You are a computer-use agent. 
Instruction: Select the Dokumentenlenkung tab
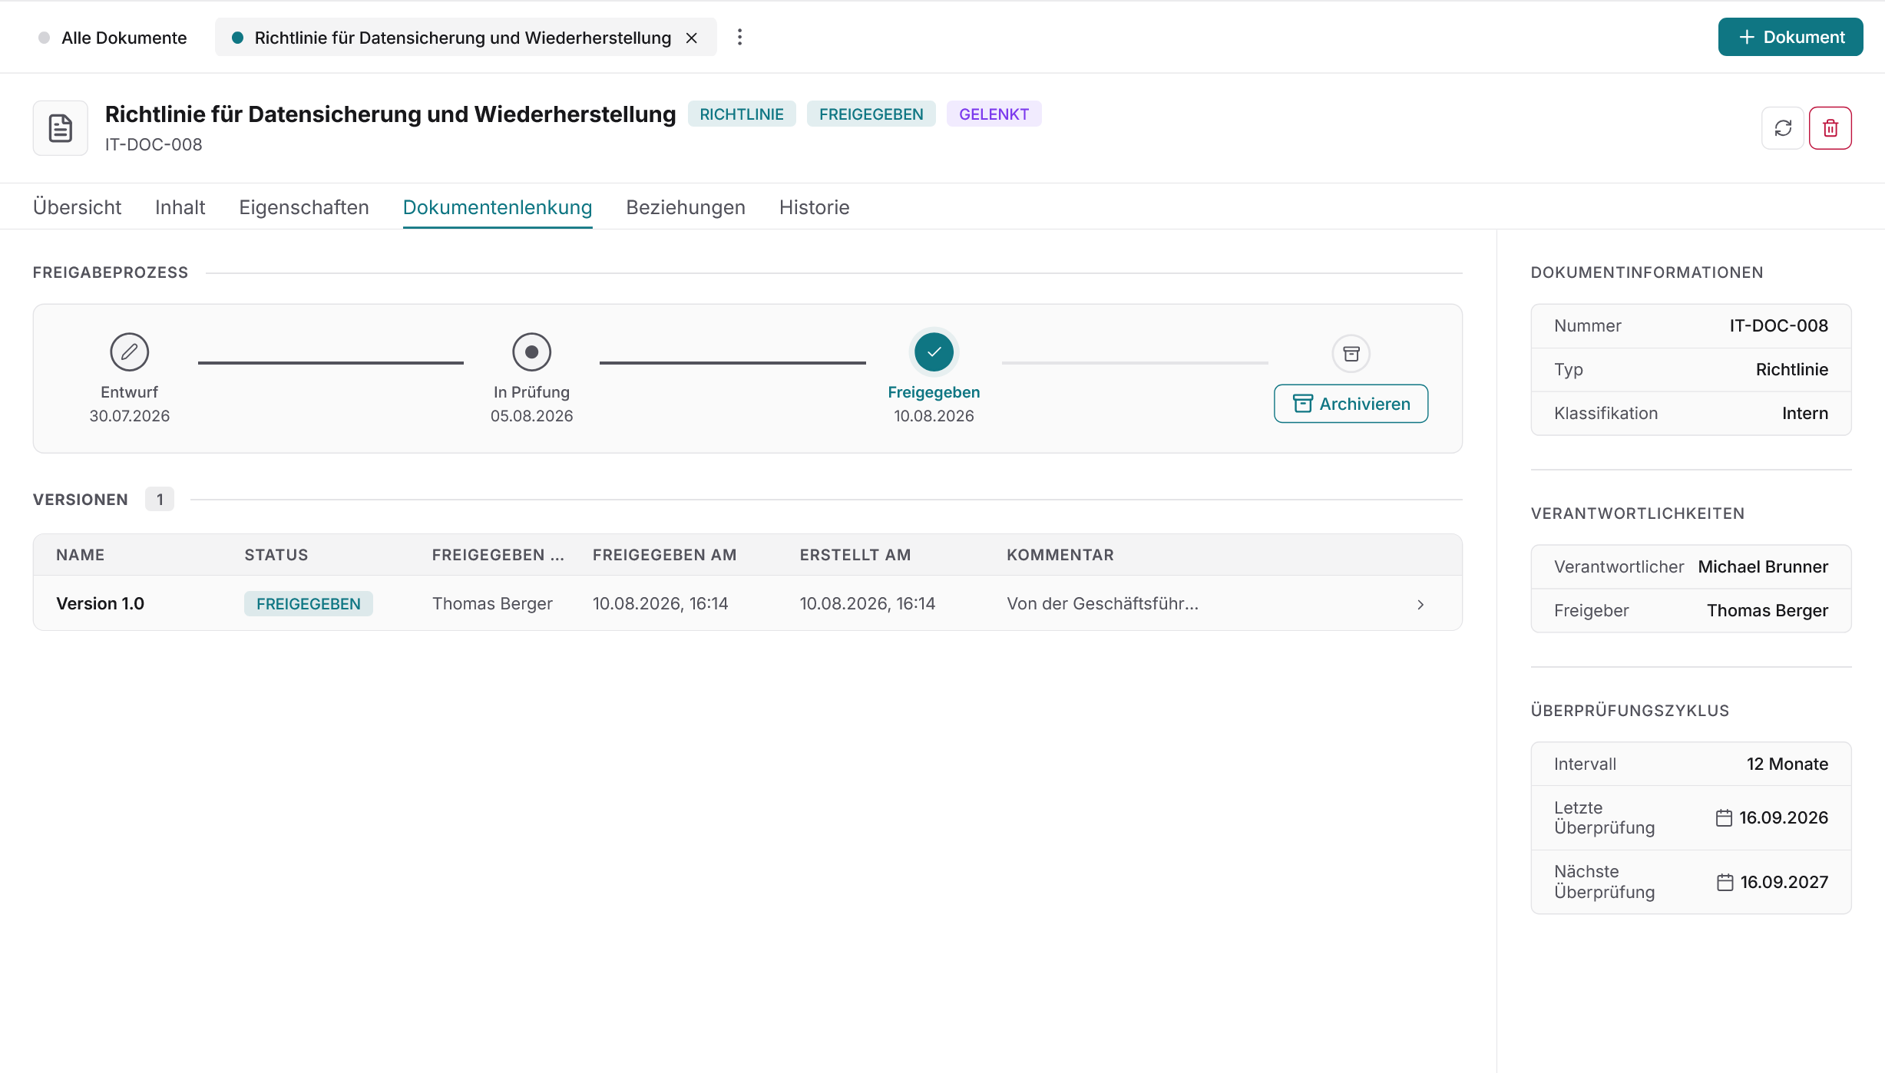click(x=498, y=207)
